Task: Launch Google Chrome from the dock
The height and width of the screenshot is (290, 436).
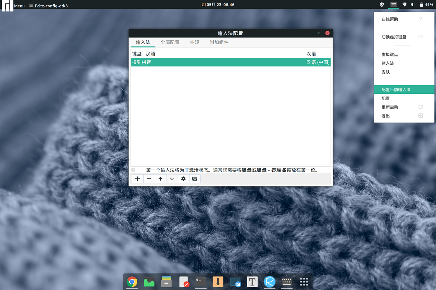Action: (x=132, y=282)
